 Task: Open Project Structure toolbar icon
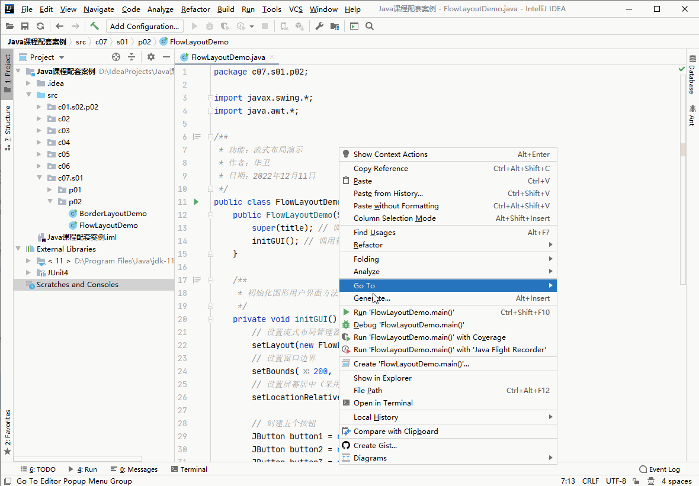(x=334, y=26)
